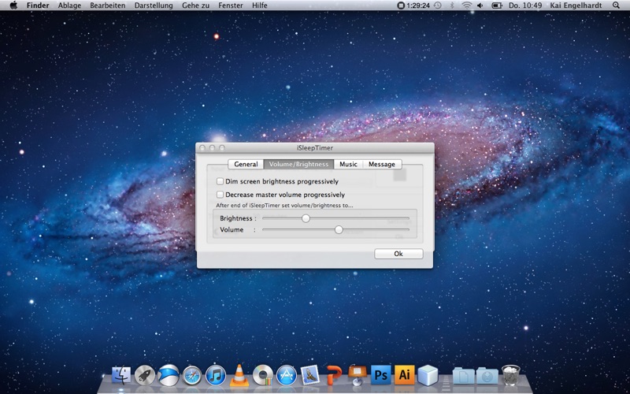630x394 pixels.
Task: Open the Documents folder stack in Dock
Action: pyautogui.click(x=463, y=376)
